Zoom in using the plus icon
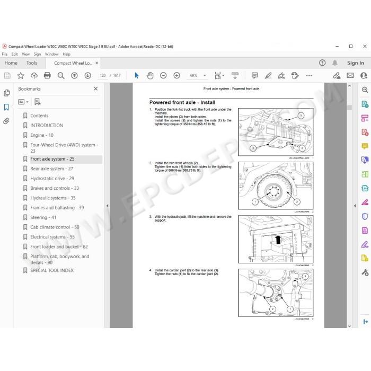Screen dimensions: 371x371 176,75
